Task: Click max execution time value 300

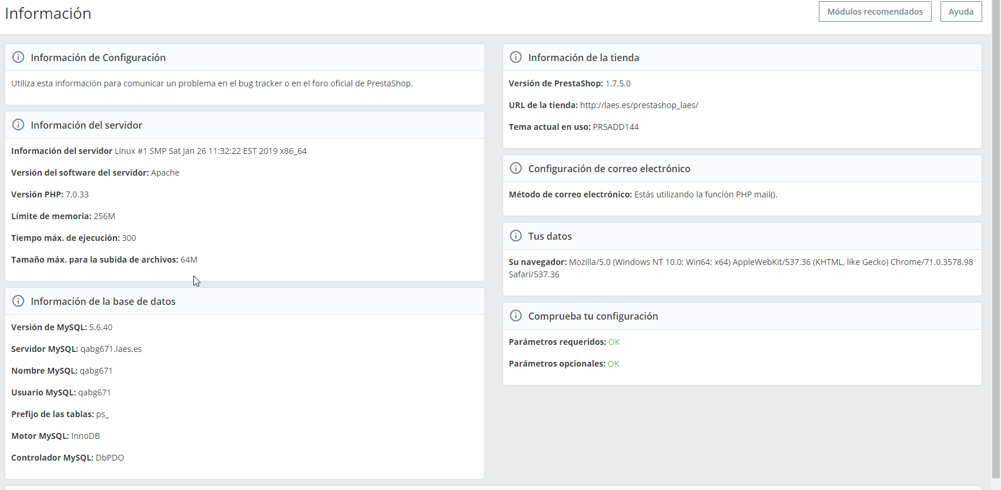Action: (x=129, y=238)
